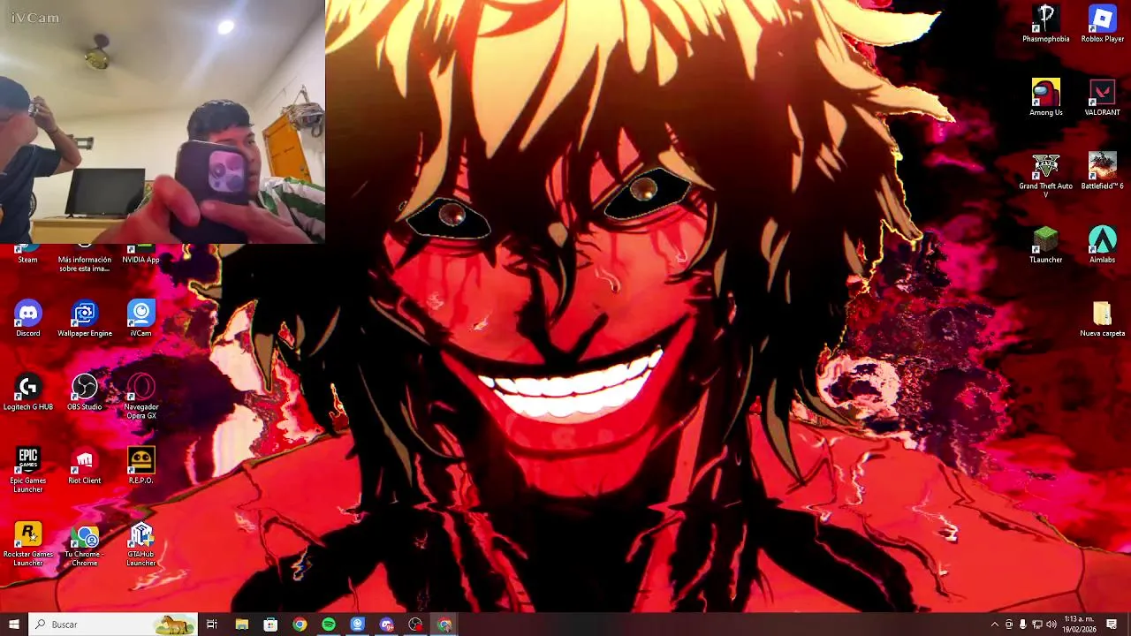Image resolution: width=1131 pixels, height=636 pixels.
Task: Select the Logitech G HUB icon
Action: click(28, 392)
